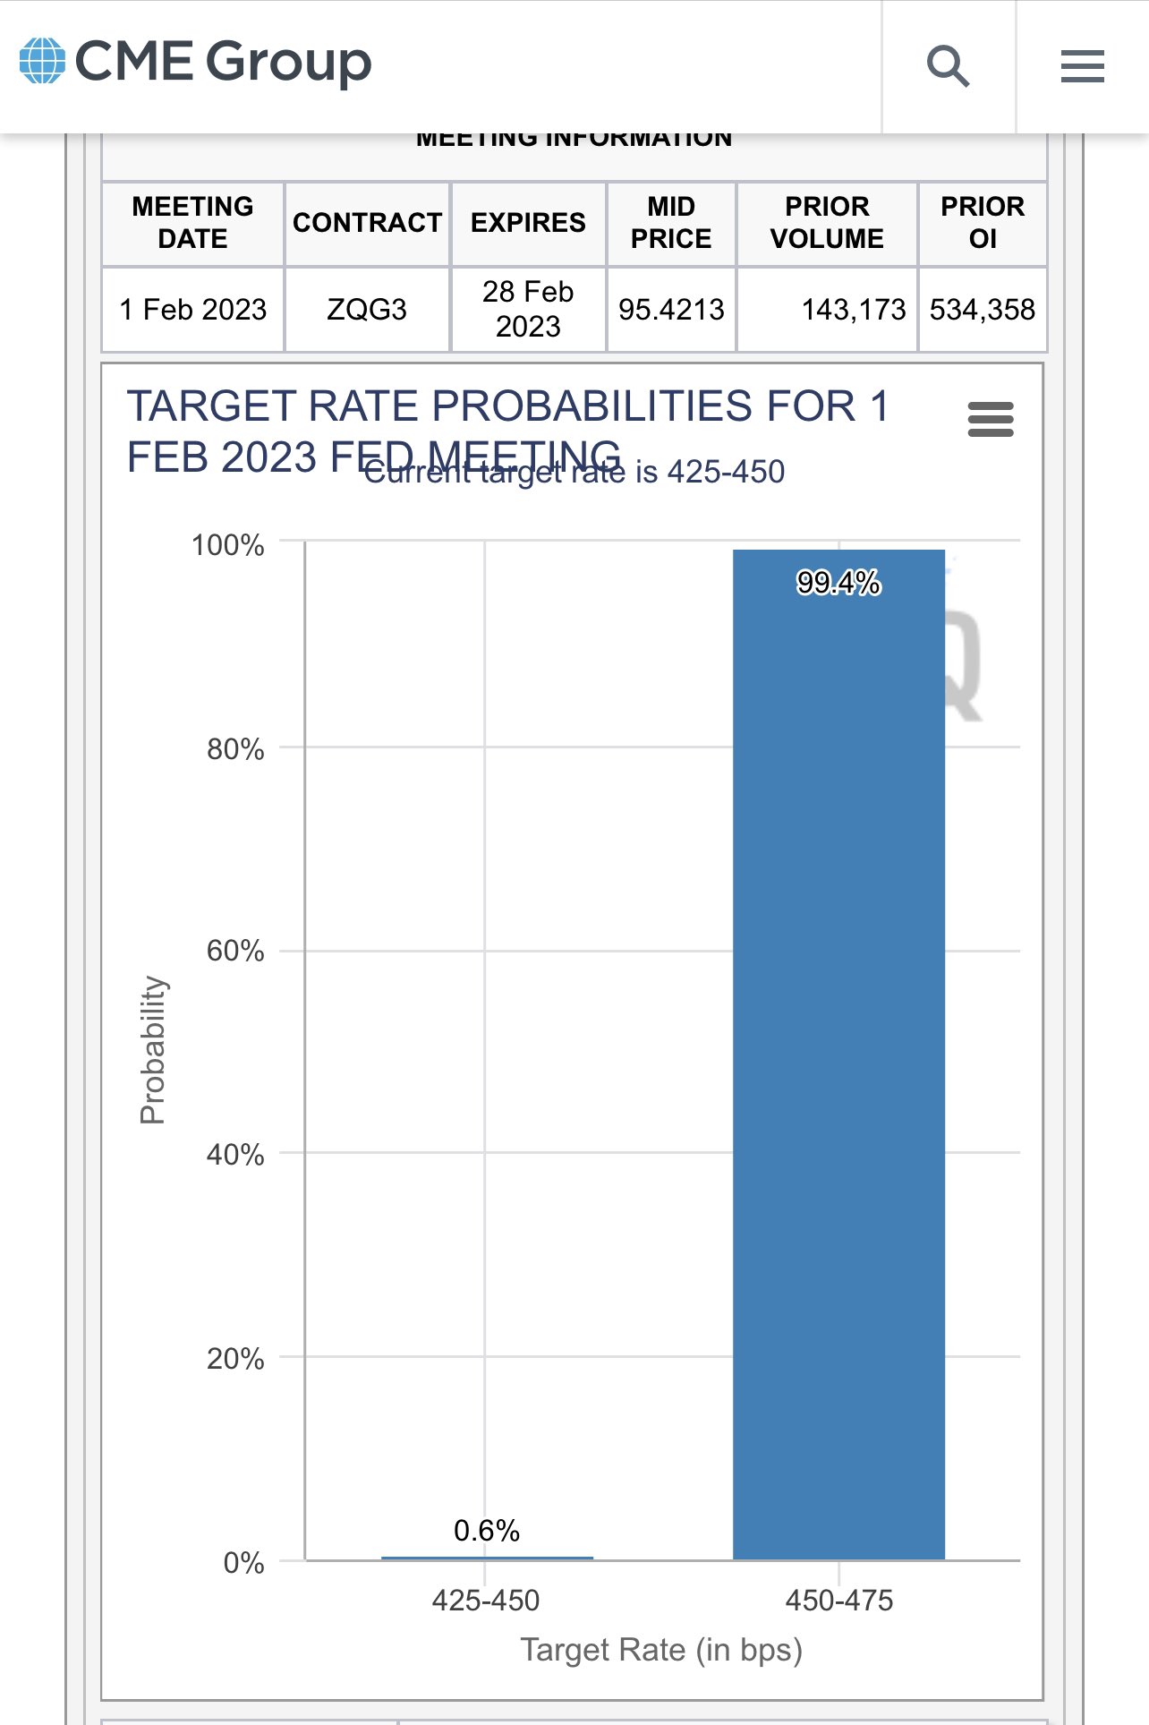Viewport: 1149px width, 1725px height.
Task: Open the site search magnifier icon
Action: [x=948, y=66]
